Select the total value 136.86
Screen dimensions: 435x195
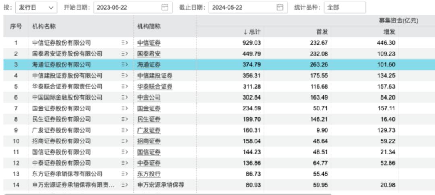[x=252, y=163]
